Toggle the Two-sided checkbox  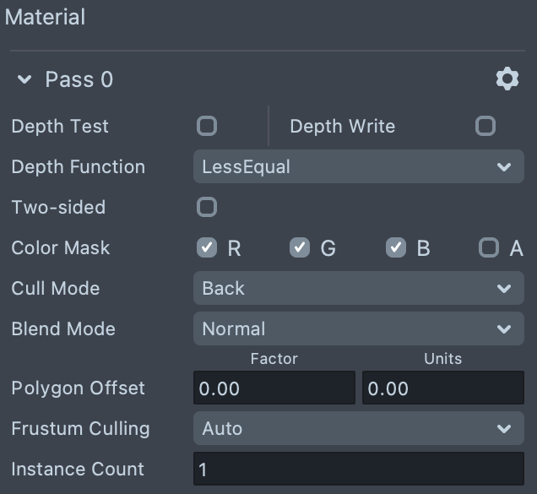207,207
